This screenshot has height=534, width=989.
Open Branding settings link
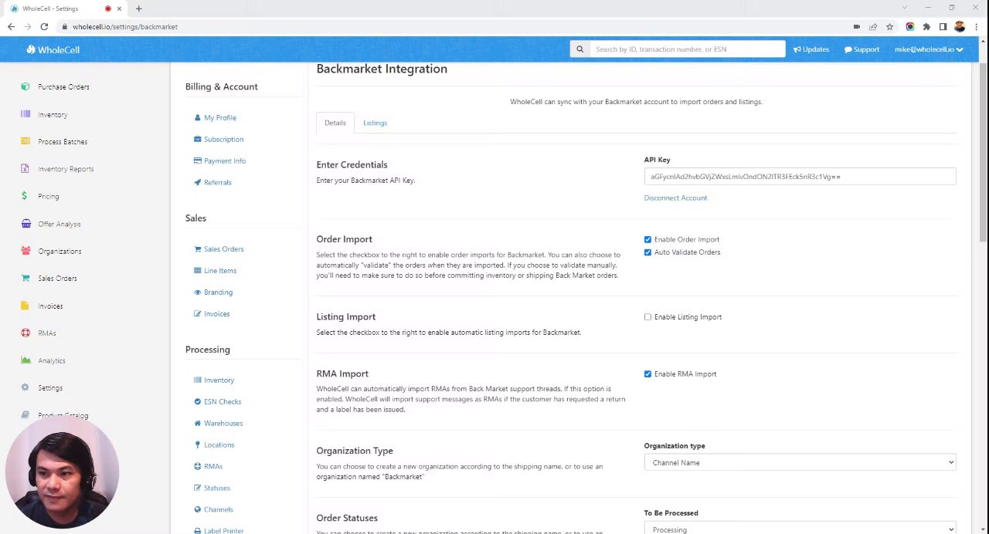click(218, 292)
